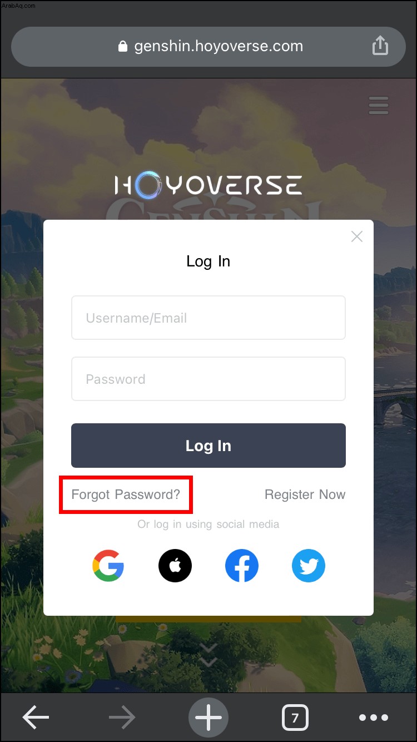
Task: Sign in with the Facebook icon
Action: (242, 566)
